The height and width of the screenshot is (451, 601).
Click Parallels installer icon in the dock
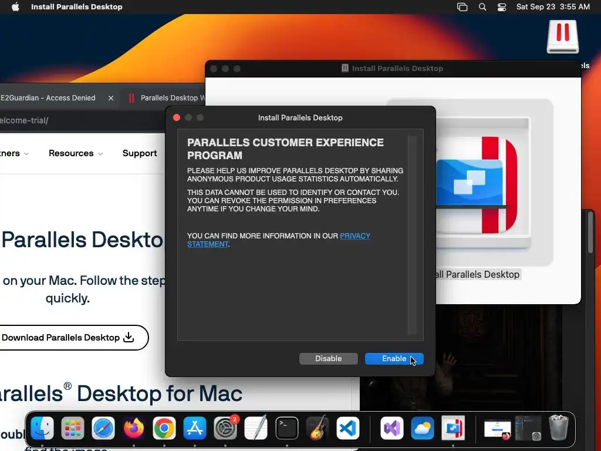point(453,428)
